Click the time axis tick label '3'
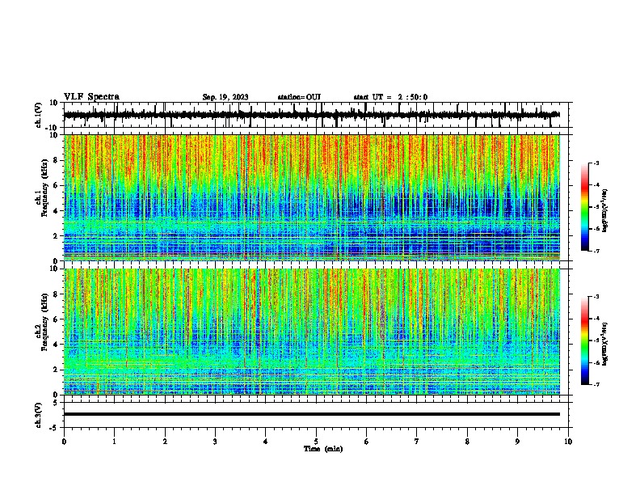The height and width of the screenshot is (495, 640). click(x=215, y=442)
